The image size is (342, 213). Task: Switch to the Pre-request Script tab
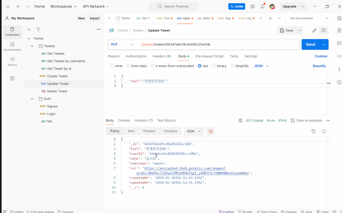click(209, 56)
